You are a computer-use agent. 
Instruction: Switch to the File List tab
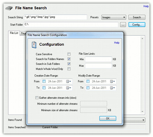point(14,33)
